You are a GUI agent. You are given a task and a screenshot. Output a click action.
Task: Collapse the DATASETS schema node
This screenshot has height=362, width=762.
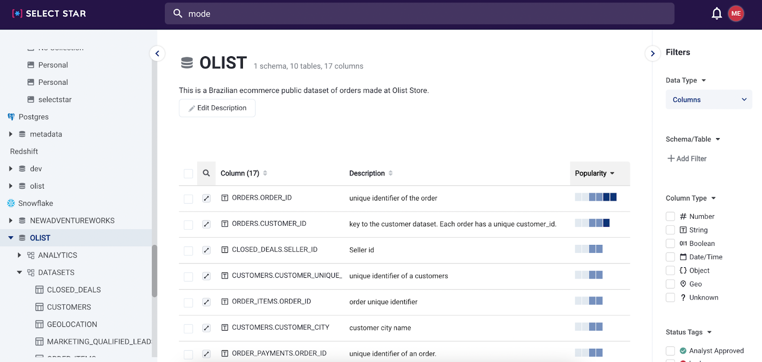19,272
